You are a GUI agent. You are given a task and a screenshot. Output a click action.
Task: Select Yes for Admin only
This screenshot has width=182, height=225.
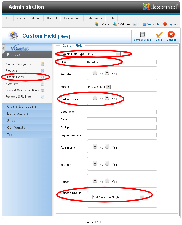click(x=107, y=147)
